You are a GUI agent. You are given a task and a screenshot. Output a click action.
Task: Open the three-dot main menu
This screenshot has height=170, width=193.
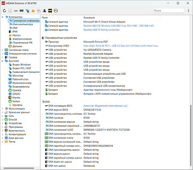point(189,11)
